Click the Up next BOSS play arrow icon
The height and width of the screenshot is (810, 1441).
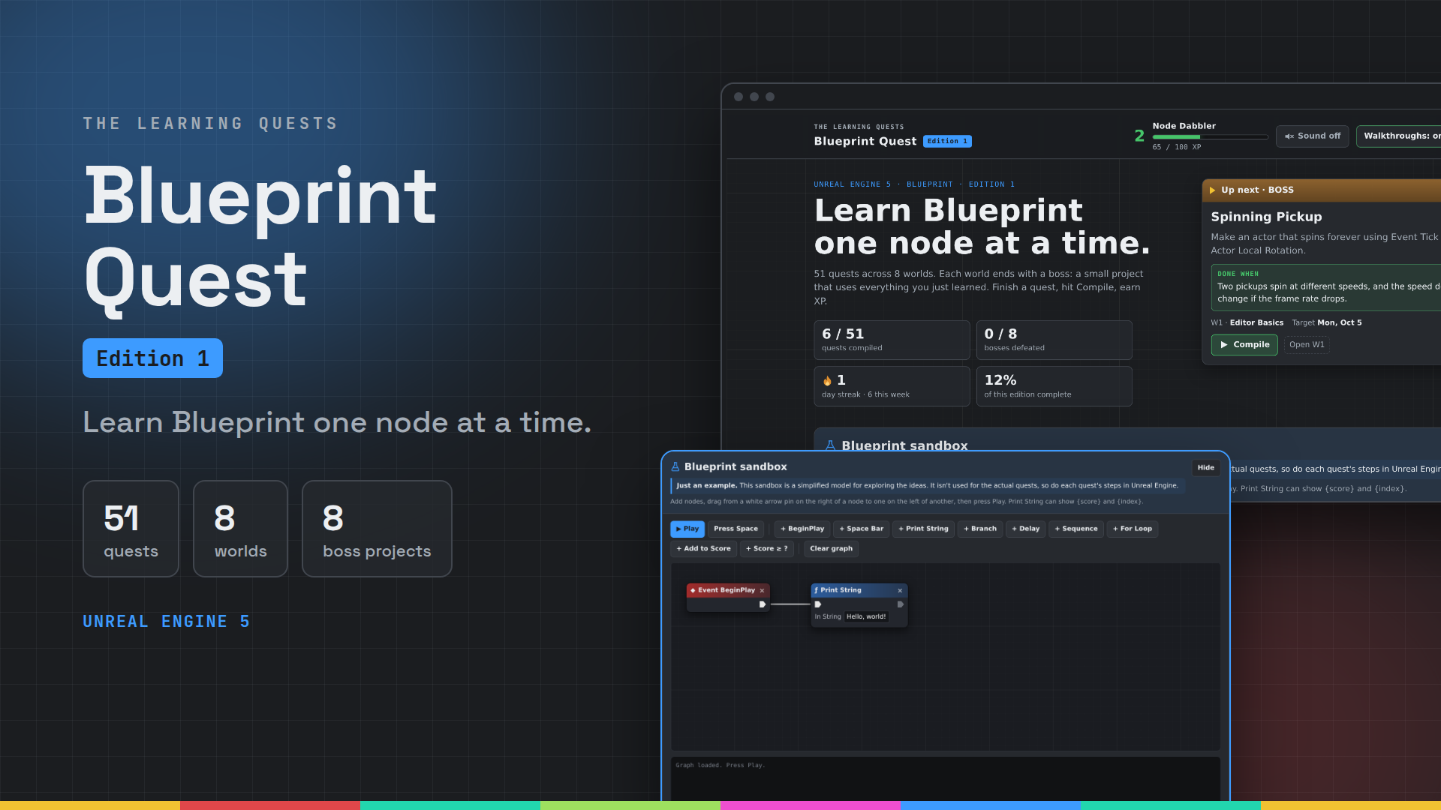tap(1212, 190)
